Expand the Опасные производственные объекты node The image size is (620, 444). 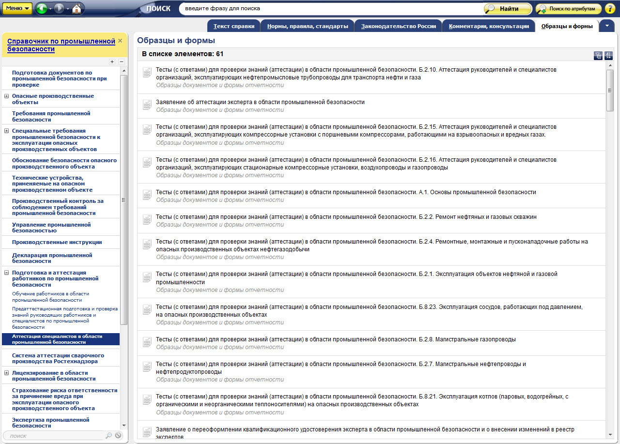click(7, 96)
